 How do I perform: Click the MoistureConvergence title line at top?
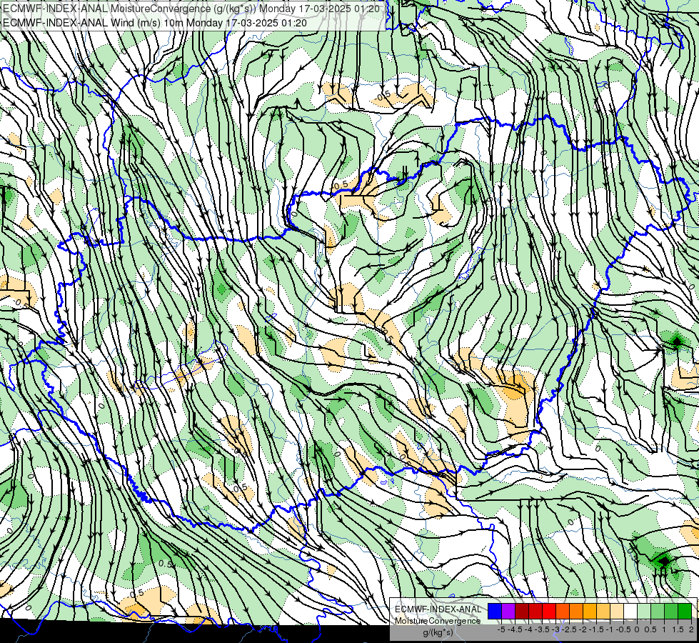click(x=191, y=9)
